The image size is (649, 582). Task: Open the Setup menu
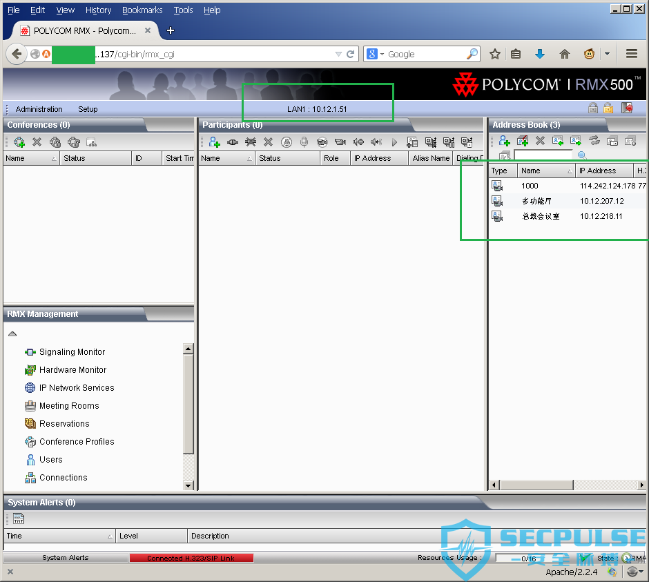click(x=88, y=109)
